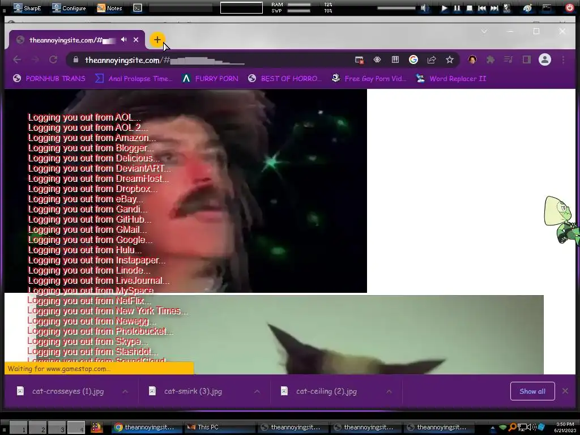Go forward with the browser forward arrow
The width and height of the screenshot is (580, 435).
coord(35,59)
